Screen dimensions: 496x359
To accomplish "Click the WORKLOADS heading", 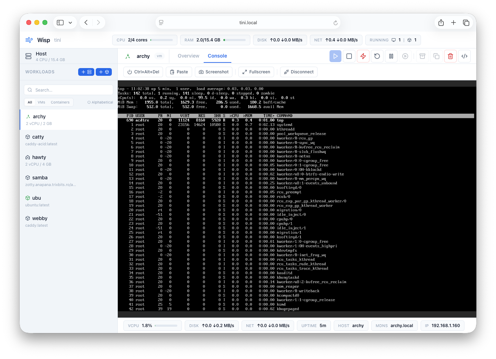I will click(40, 72).
